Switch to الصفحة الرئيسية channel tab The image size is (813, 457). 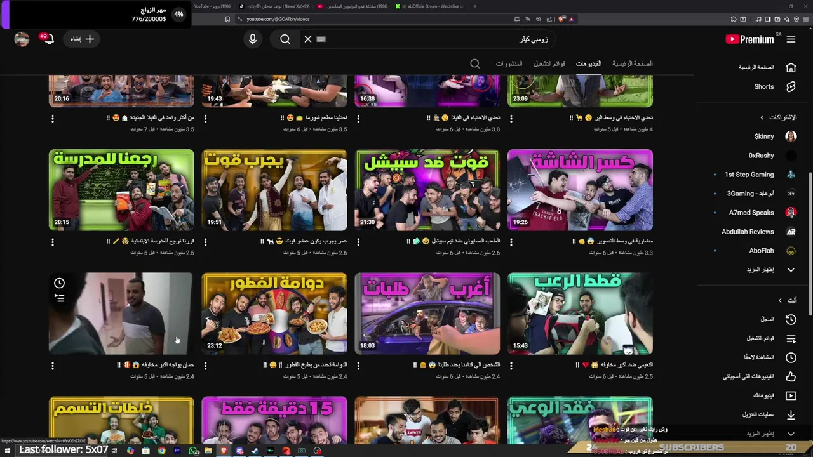coord(633,63)
